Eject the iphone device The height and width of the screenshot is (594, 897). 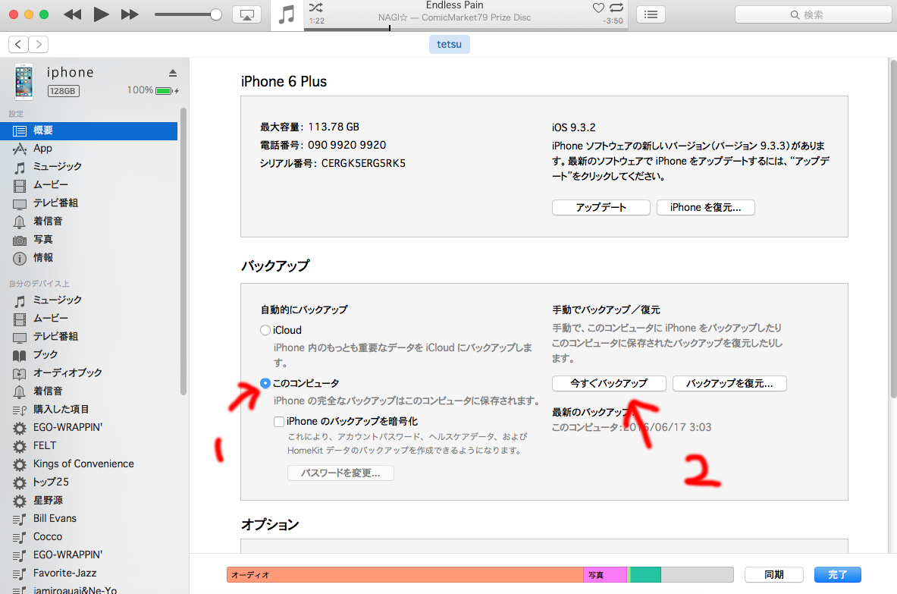coord(172,73)
